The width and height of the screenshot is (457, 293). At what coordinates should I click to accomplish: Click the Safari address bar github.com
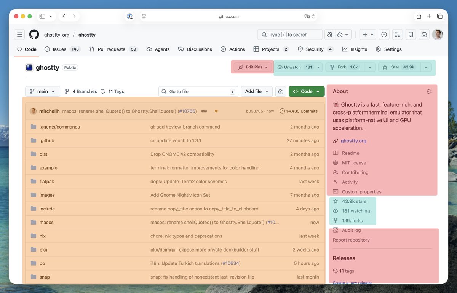pos(228,16)
